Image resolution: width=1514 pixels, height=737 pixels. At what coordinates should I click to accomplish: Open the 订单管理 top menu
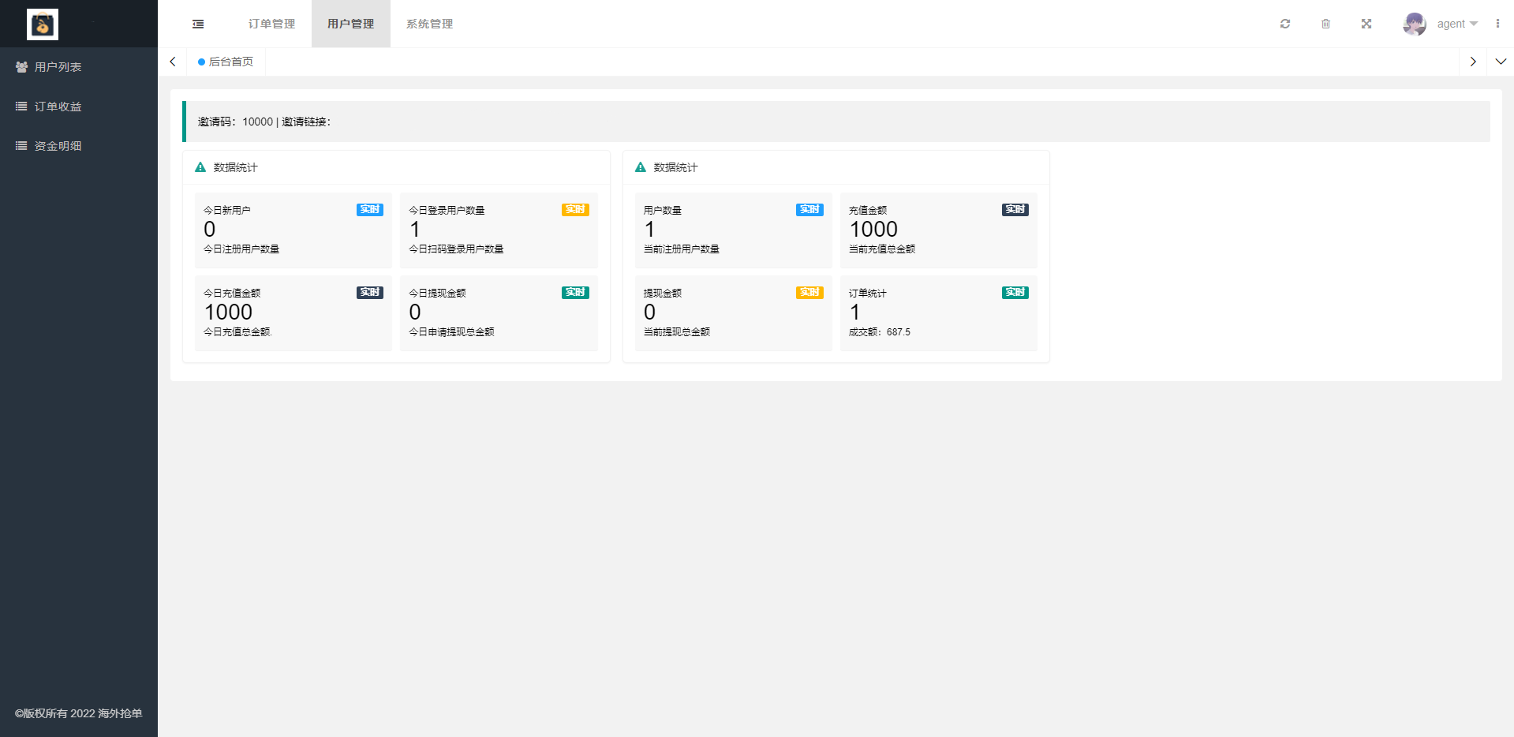tap(271, 24)
